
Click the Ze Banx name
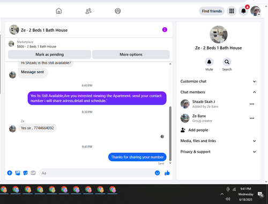199,116
